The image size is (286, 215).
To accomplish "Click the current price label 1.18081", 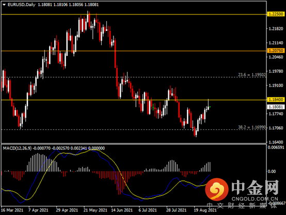I will click(276, 107).
